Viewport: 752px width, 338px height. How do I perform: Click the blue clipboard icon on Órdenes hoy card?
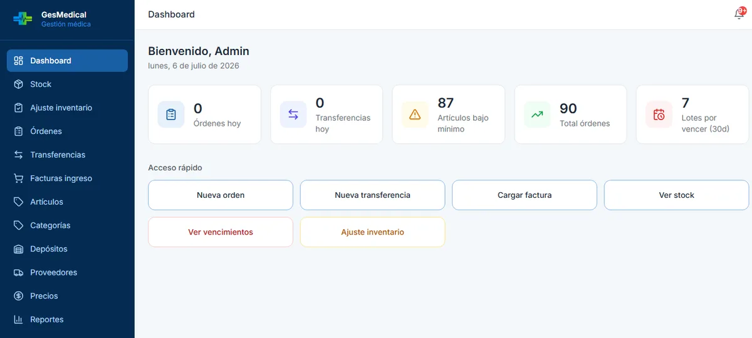pos(171,115)
